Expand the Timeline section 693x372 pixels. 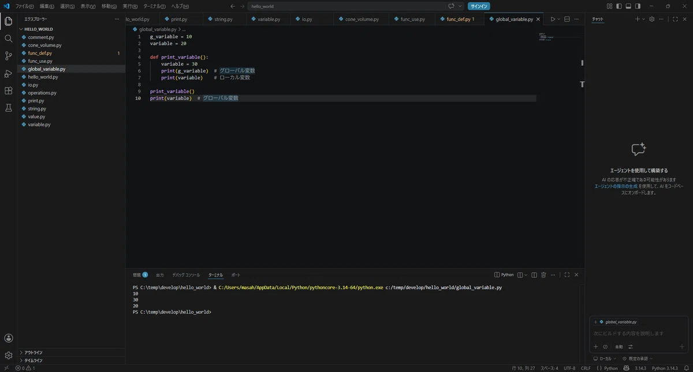click(71, 360)
